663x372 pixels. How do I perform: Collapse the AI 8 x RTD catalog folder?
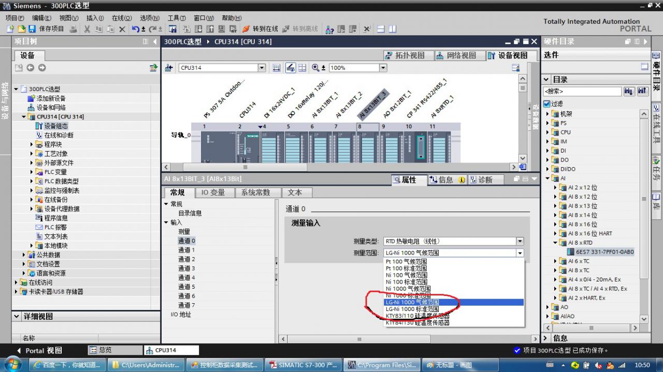pyautogui.click(x=555, y=243)
